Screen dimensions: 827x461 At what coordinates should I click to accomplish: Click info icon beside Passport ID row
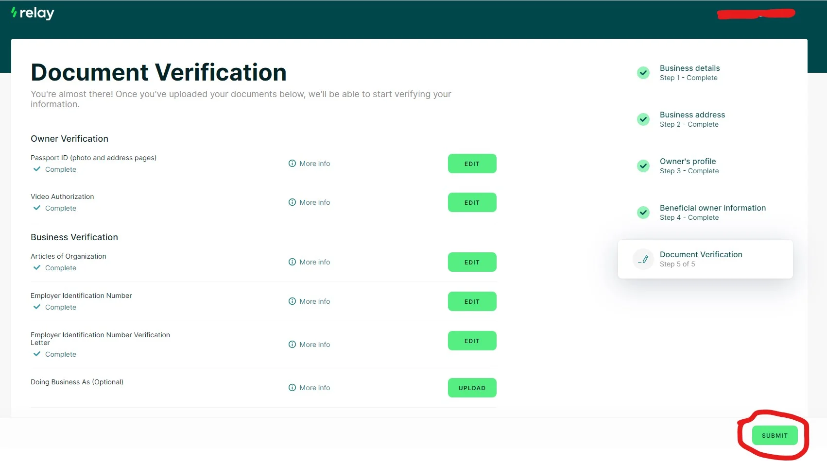coord(292,164)
